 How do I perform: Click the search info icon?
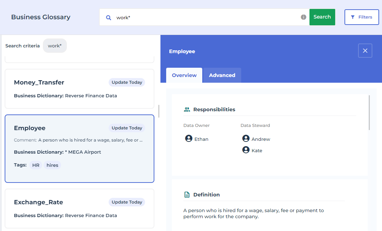(x=303, y=17)
